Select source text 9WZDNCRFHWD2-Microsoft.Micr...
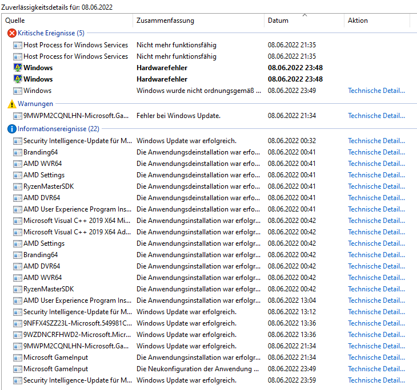417x390 pixels. 77,335
